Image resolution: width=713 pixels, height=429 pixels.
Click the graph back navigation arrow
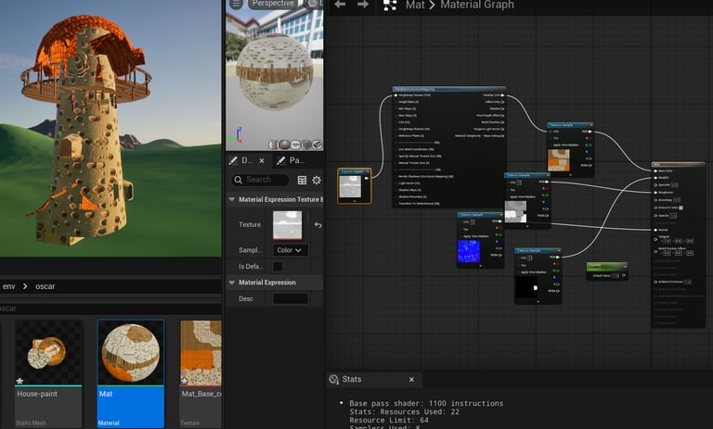340,5
